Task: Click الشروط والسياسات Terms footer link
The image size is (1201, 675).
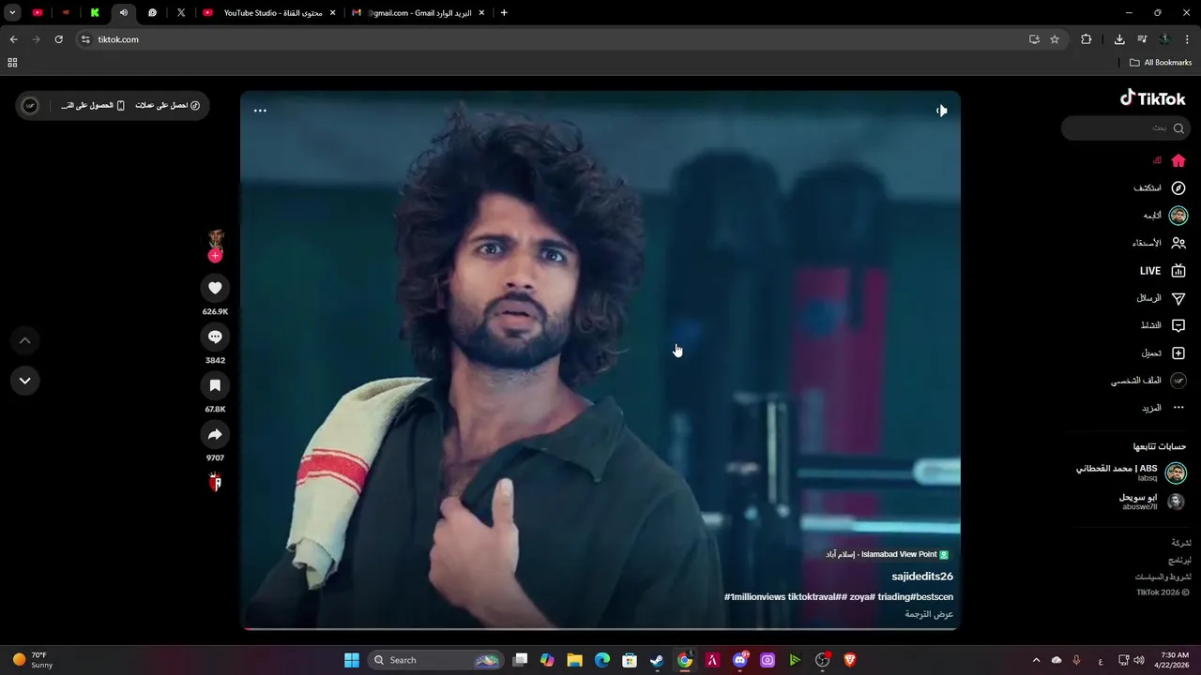Action: [x=1163, y=577]
